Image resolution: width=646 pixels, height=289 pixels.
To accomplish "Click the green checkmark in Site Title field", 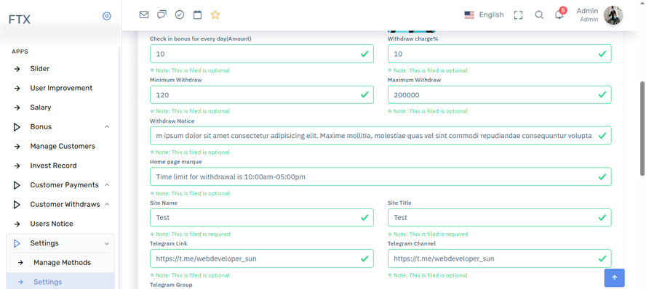I will 602,217.
